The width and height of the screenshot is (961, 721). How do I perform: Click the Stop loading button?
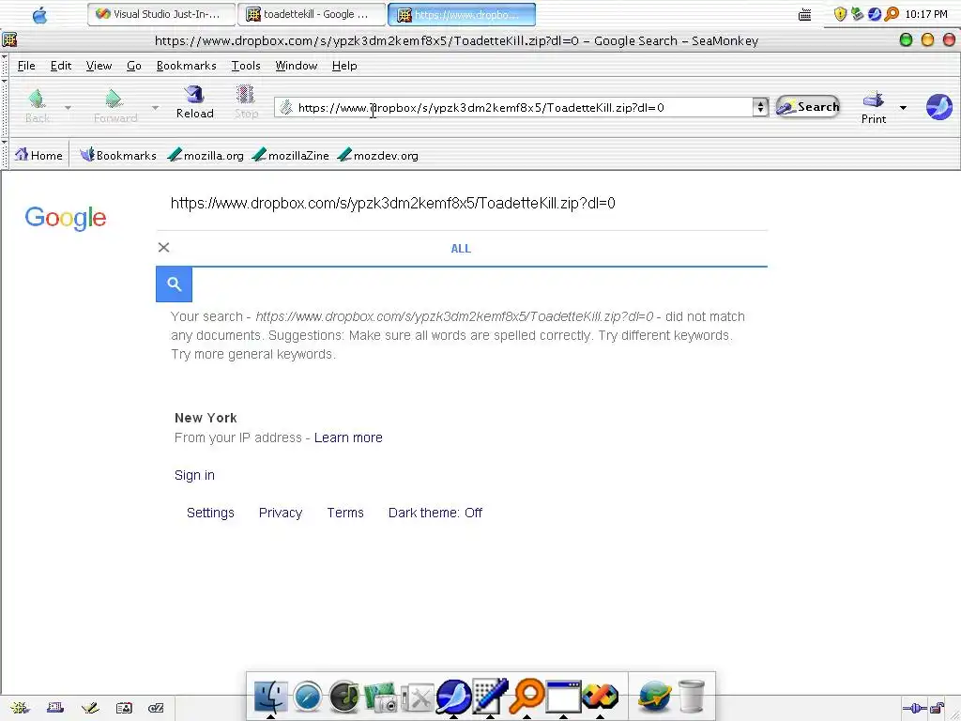[x=246, y=102]
